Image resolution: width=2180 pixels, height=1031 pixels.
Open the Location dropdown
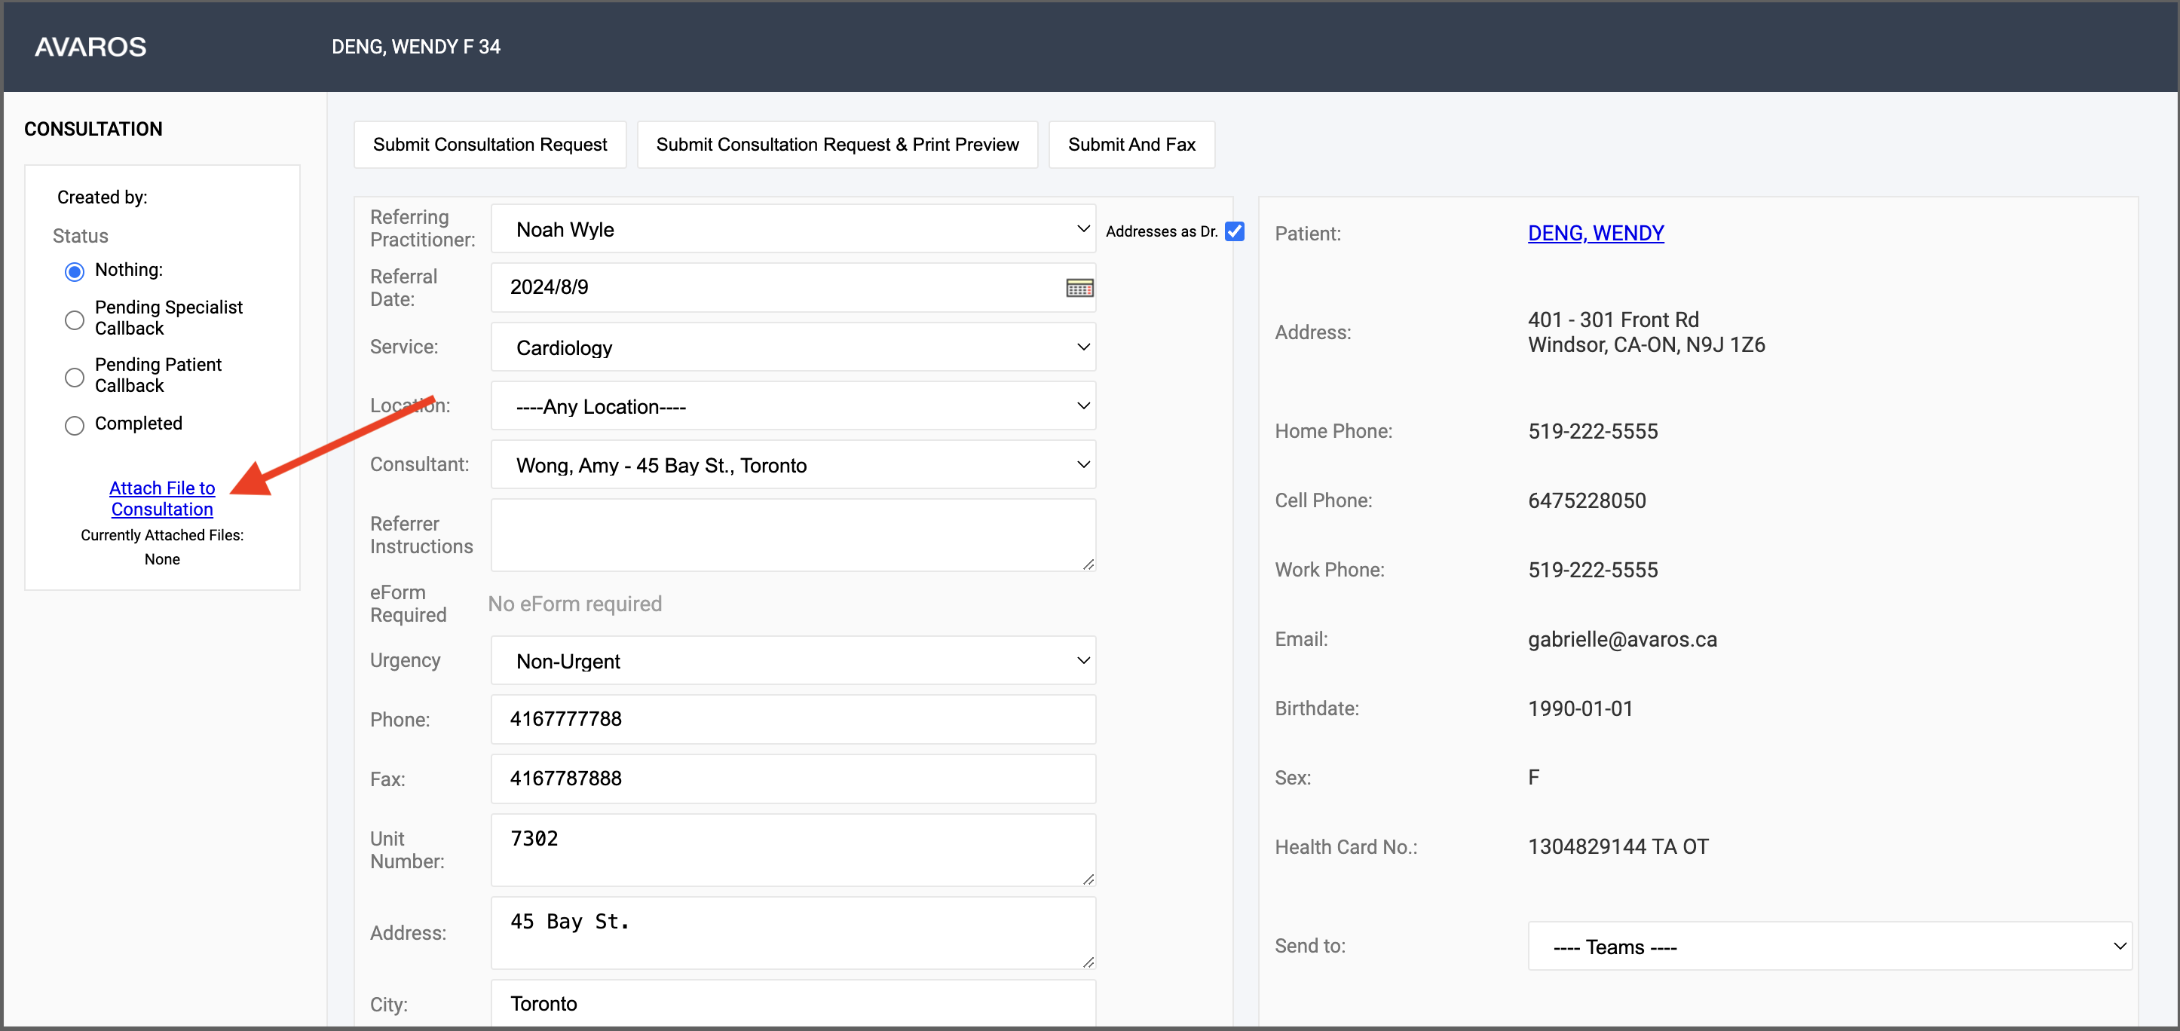793,406
